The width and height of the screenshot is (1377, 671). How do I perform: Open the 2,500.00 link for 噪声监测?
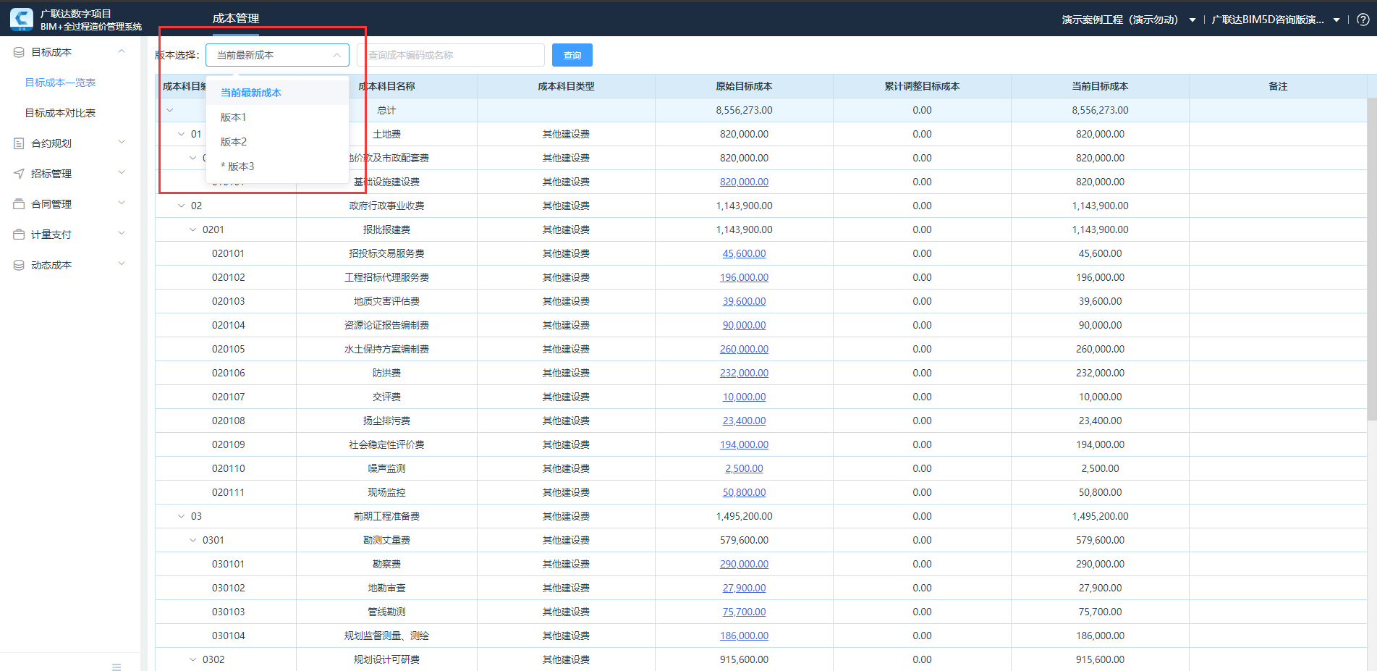click(x=744, y=468)
